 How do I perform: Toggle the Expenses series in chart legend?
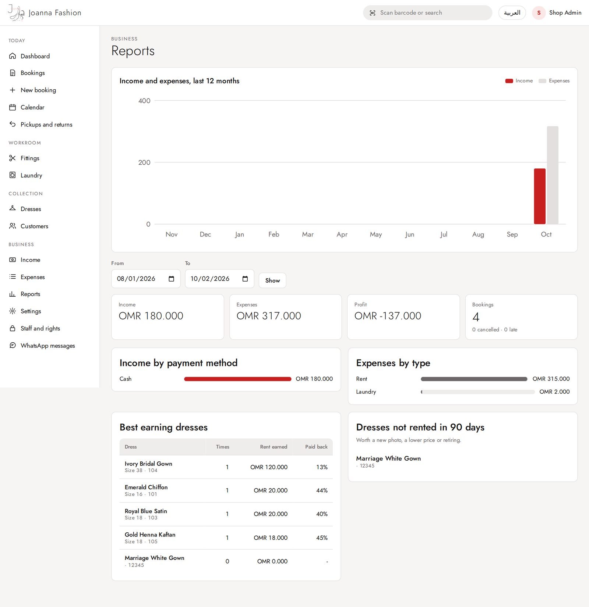pyautogui.click(x=554, y=81)
